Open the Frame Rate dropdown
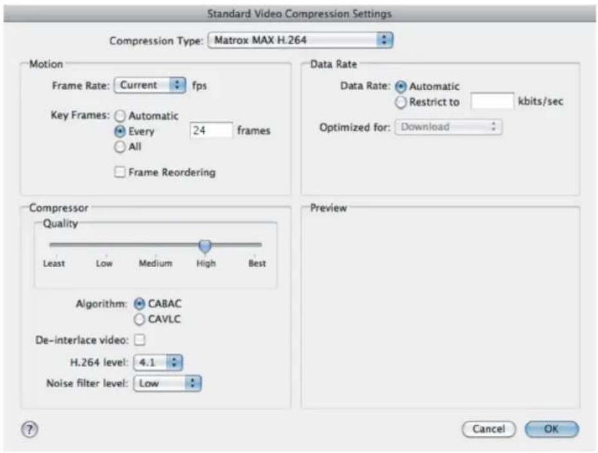598x453 pixels. coord(150,85)
